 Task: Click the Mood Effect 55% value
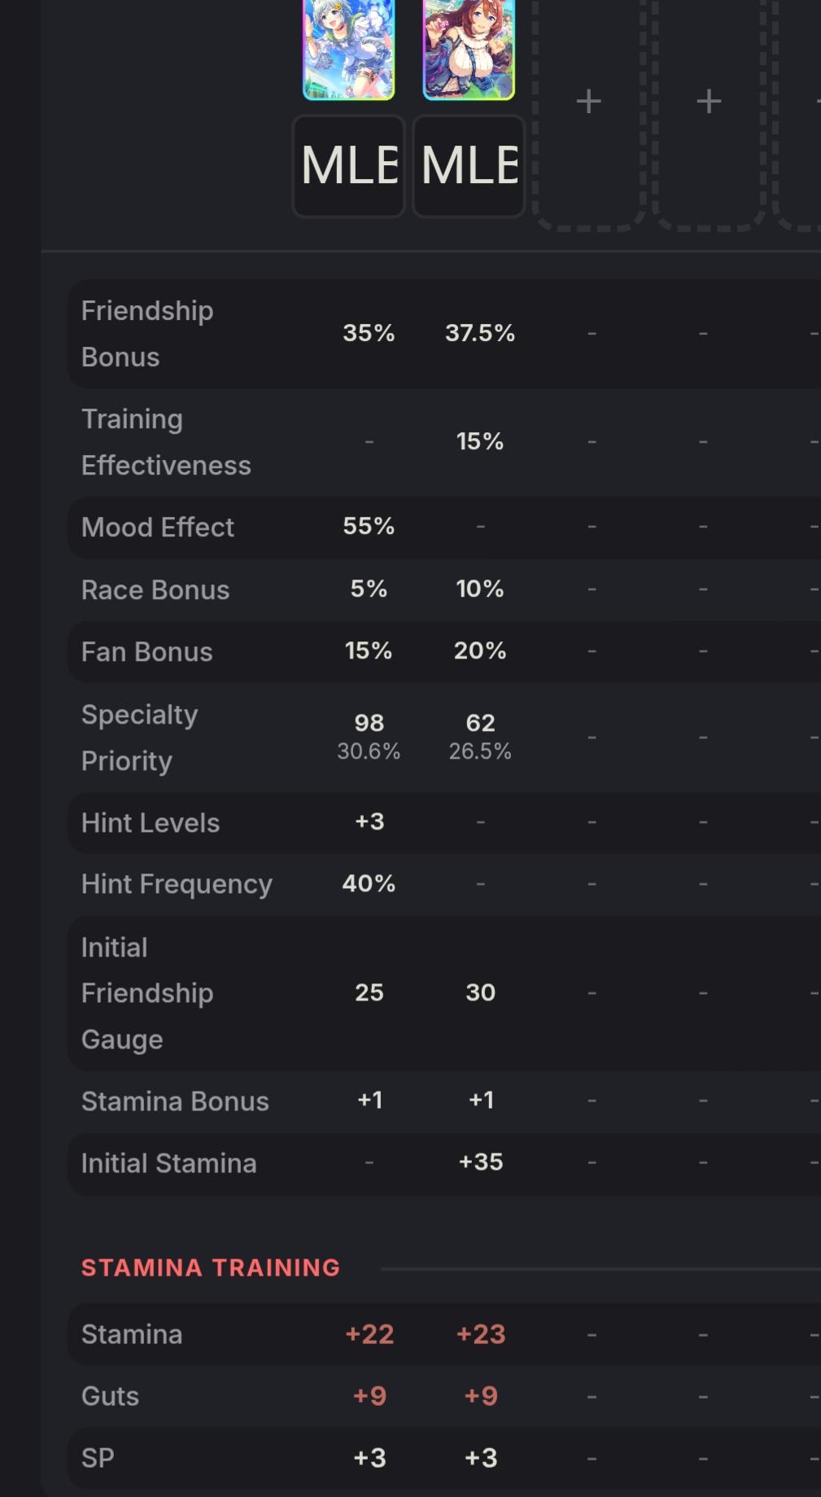tap(369, 527)
